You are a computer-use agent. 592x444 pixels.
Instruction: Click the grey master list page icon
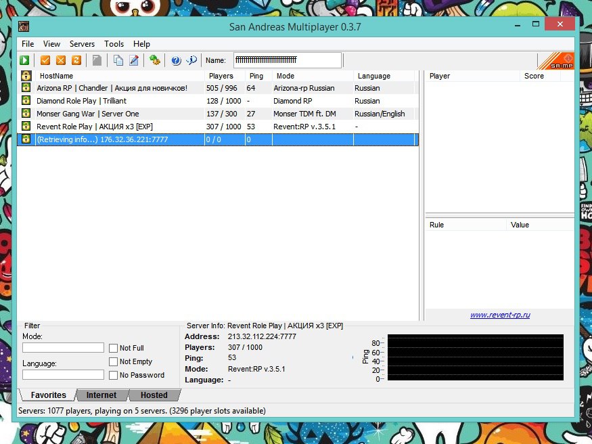[97, 60]
